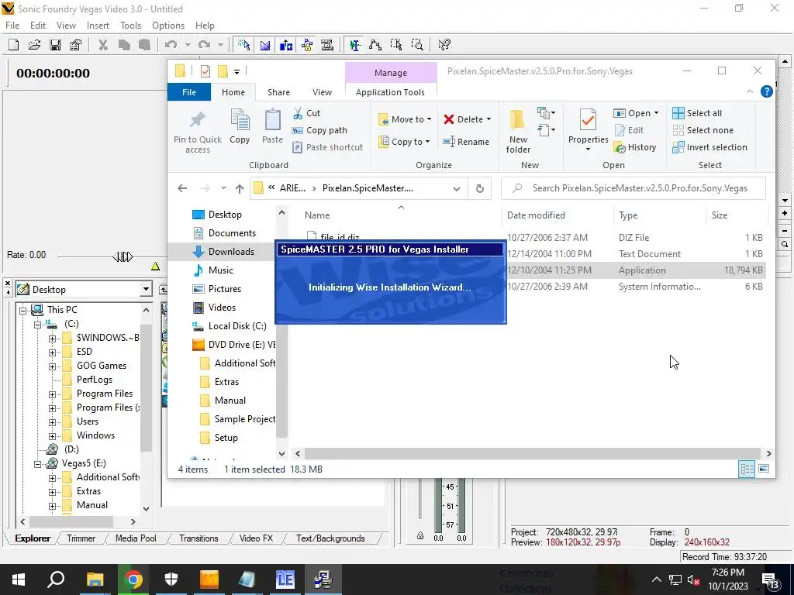Toggle Enable Snapping in Vegas toolbar
Image resolution: width=794 pixels, height=595 pixels.
(243, 45)
